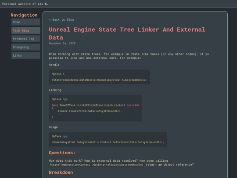Click the 'Linker.LinkExternalData(SubsystemHandle);' line

90,111
